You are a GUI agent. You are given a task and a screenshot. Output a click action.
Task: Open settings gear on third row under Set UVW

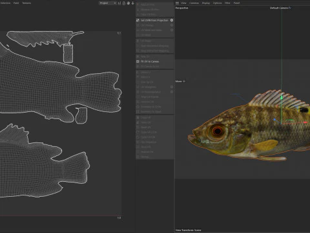[x=172, y=30]
